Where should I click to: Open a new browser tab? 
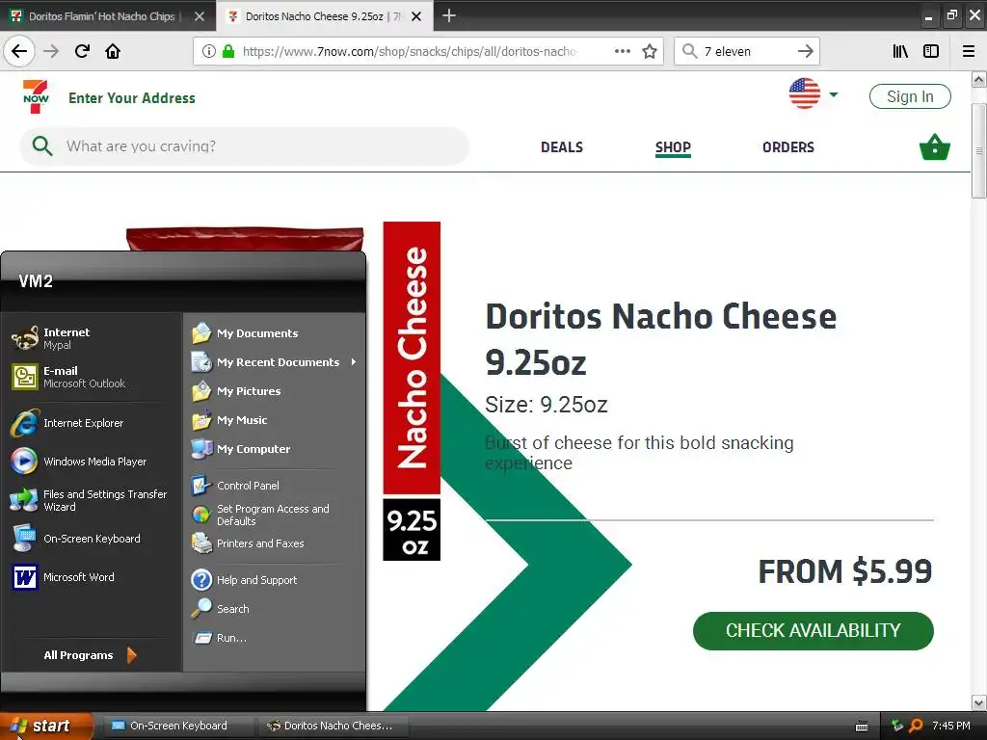tap(449, 15)
